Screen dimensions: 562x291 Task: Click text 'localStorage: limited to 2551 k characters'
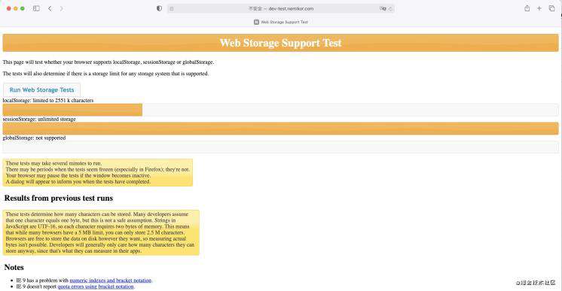48,101
